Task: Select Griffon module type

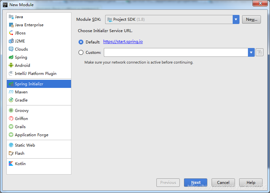Action: coord(39,118)
